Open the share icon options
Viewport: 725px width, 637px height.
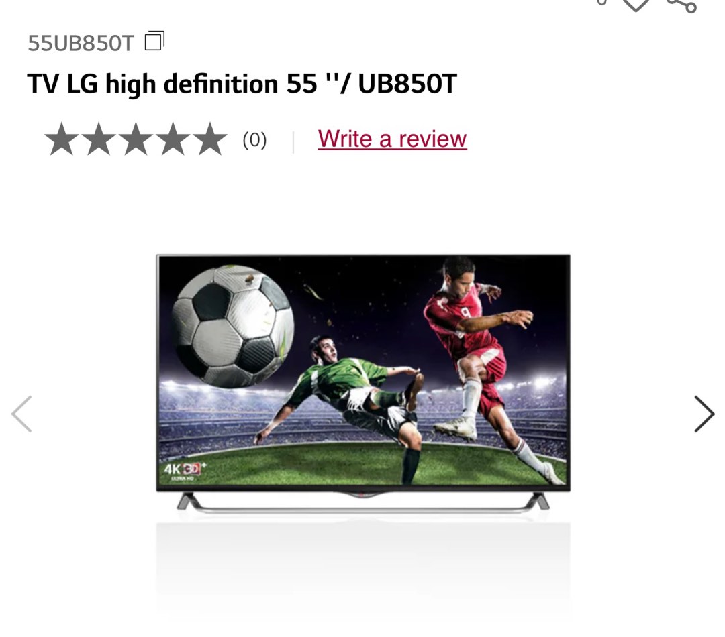(681, 5)
